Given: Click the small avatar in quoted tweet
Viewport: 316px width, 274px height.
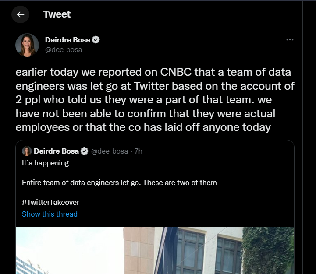Looking at the screenshot, I should coord(27,151).
